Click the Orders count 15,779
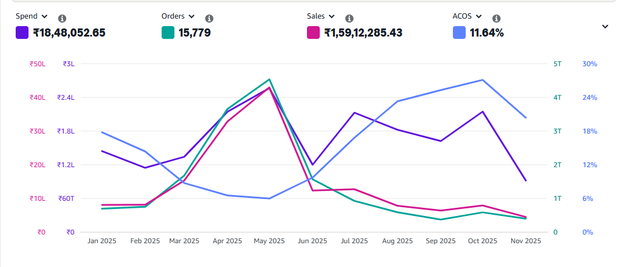Viewport: 618px width, 267px height. [x=195, y=33]
